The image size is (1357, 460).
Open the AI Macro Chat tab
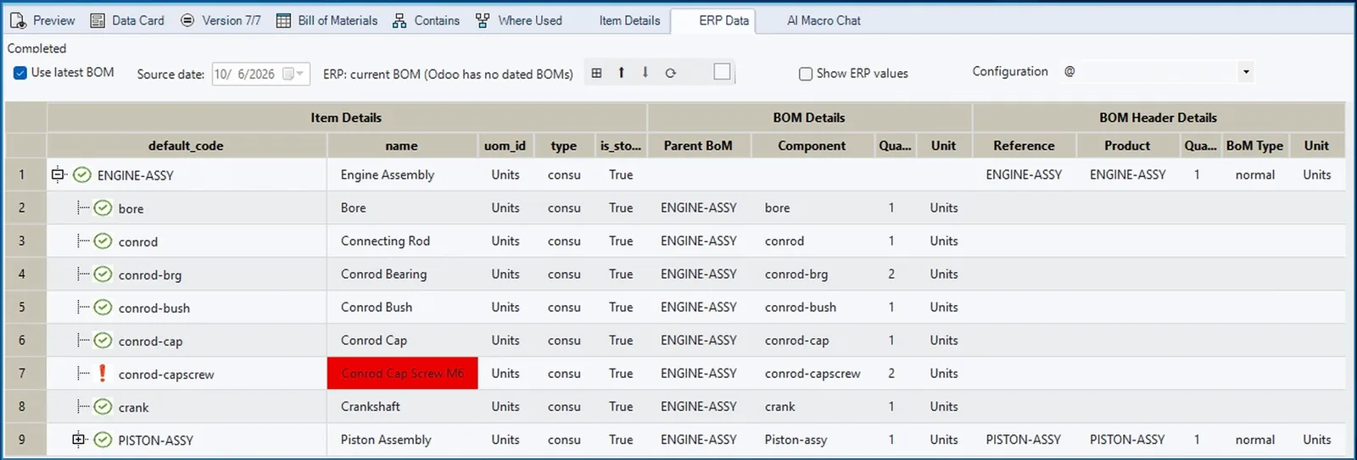click(x=824, y=20)
